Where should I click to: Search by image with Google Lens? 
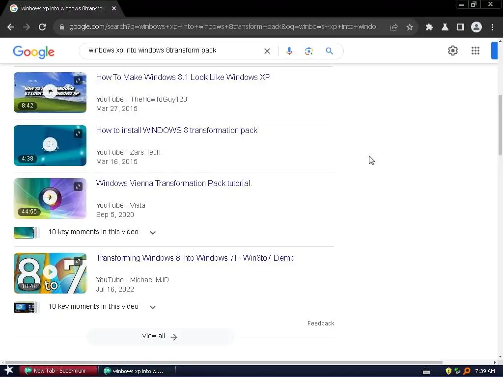pyautogui.click(x=308, y=51)
